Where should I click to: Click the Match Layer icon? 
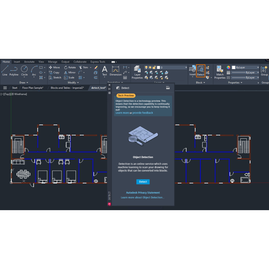pyautogui.click(x=167, y=77)
